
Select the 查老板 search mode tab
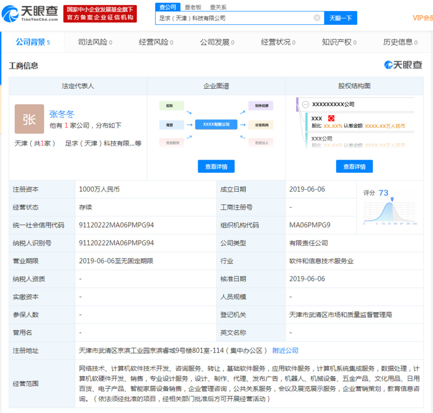point(193,6)
